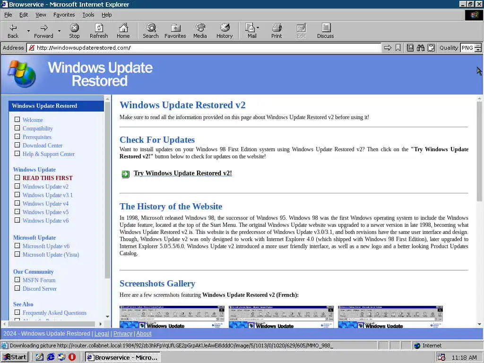Open the History toolbar button

[225, 31]
